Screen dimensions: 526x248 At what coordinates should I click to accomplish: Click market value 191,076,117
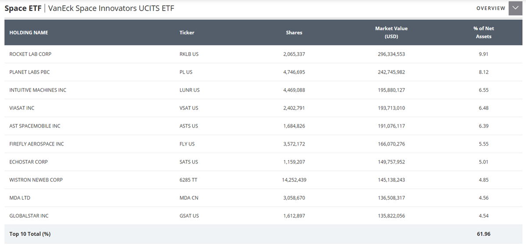click(x=391, y=126)
